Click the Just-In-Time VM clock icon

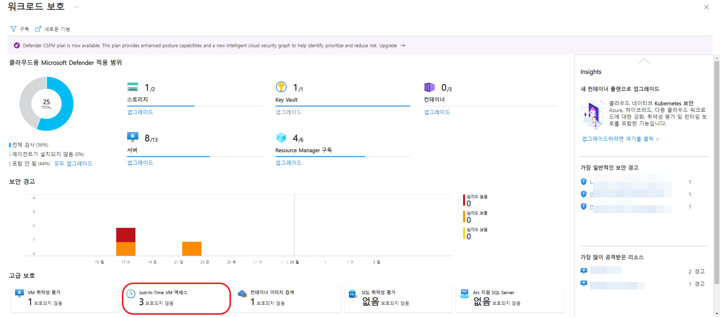tap(131, 294)
